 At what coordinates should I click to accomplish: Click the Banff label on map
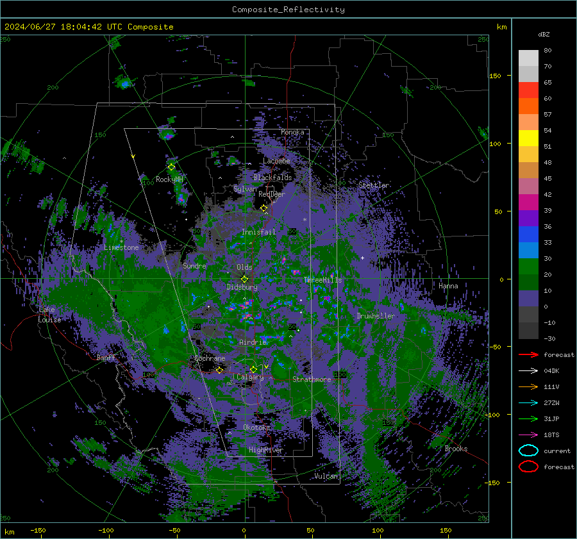tap(106, 358)
